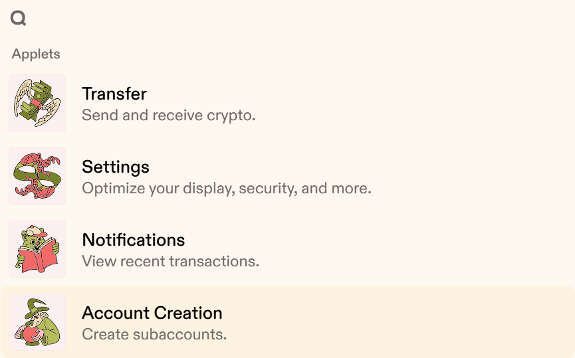Choose the Settings applet title
Image resolution: width=575 pixels, height=358 pixels.
click(116, 167)
